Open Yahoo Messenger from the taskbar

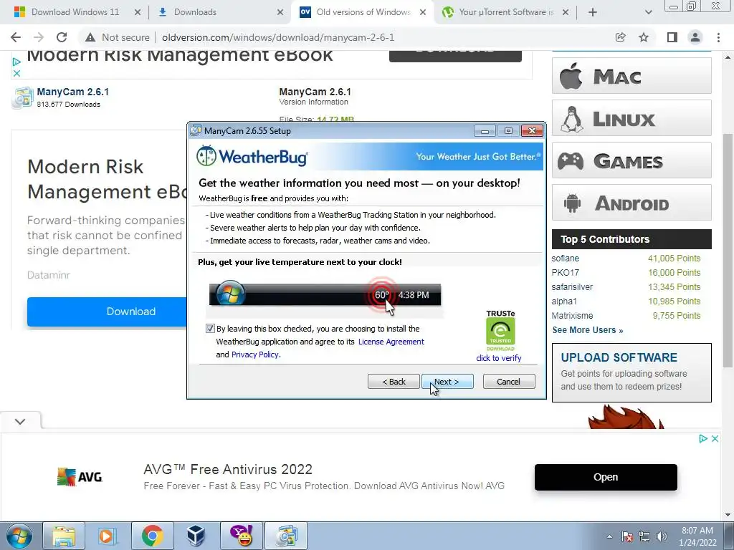pos(242,536)
